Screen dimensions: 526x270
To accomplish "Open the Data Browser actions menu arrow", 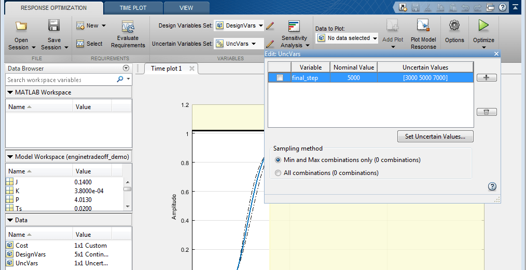I will [x=126, y=68].
